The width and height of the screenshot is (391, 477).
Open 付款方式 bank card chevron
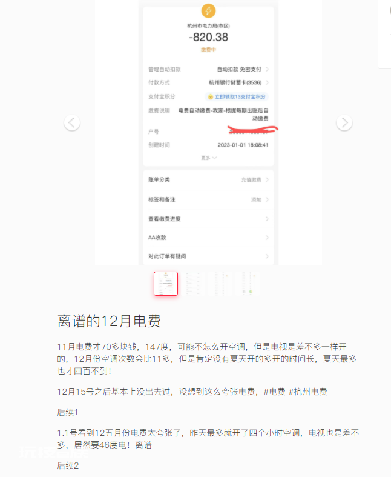[267, 82]
